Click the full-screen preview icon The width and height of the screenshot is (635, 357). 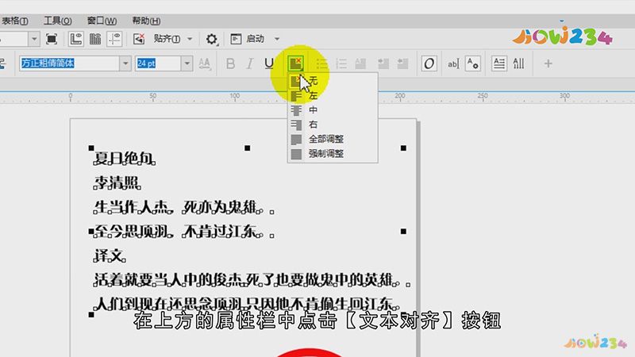(52, 39)
